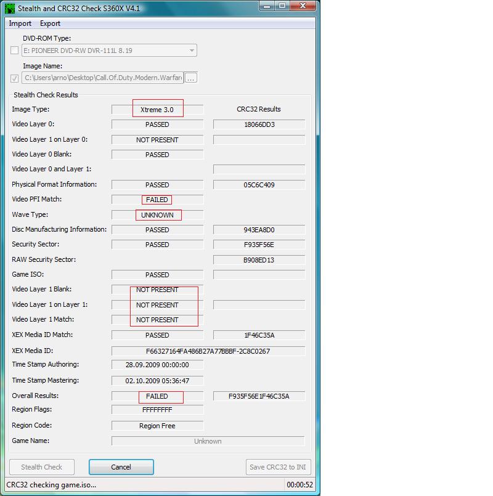This screenshot has width=493, height=496.
Task: Toggle the Image Name checkbox
Action: tap(14, 78)
